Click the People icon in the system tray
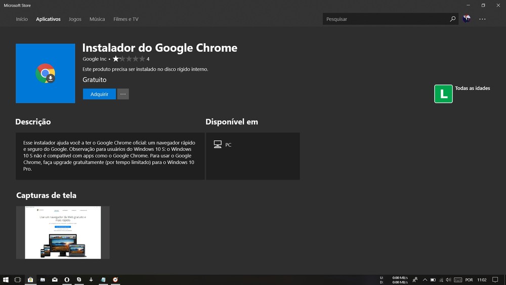This screenshot has width=506, height=285. pos(415,280)
